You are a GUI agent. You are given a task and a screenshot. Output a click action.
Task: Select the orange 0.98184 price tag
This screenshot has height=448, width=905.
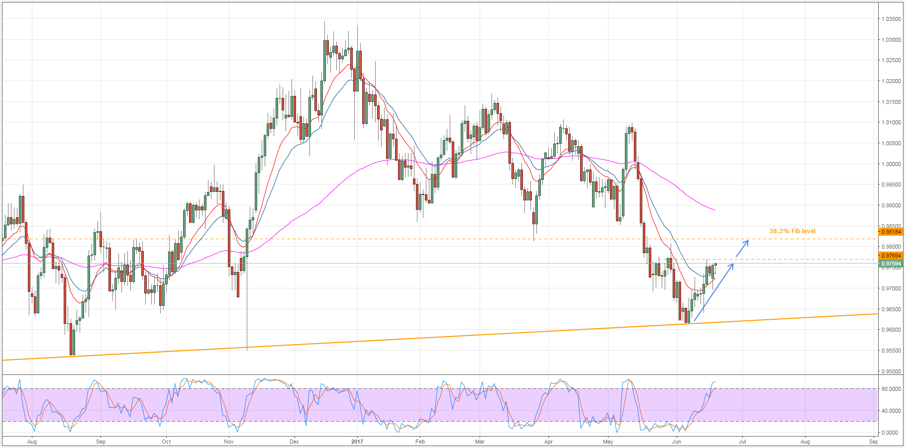891,232
